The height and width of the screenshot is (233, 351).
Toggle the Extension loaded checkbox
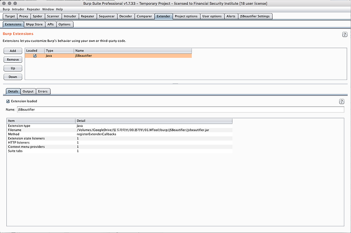click(x=8, y=101)
